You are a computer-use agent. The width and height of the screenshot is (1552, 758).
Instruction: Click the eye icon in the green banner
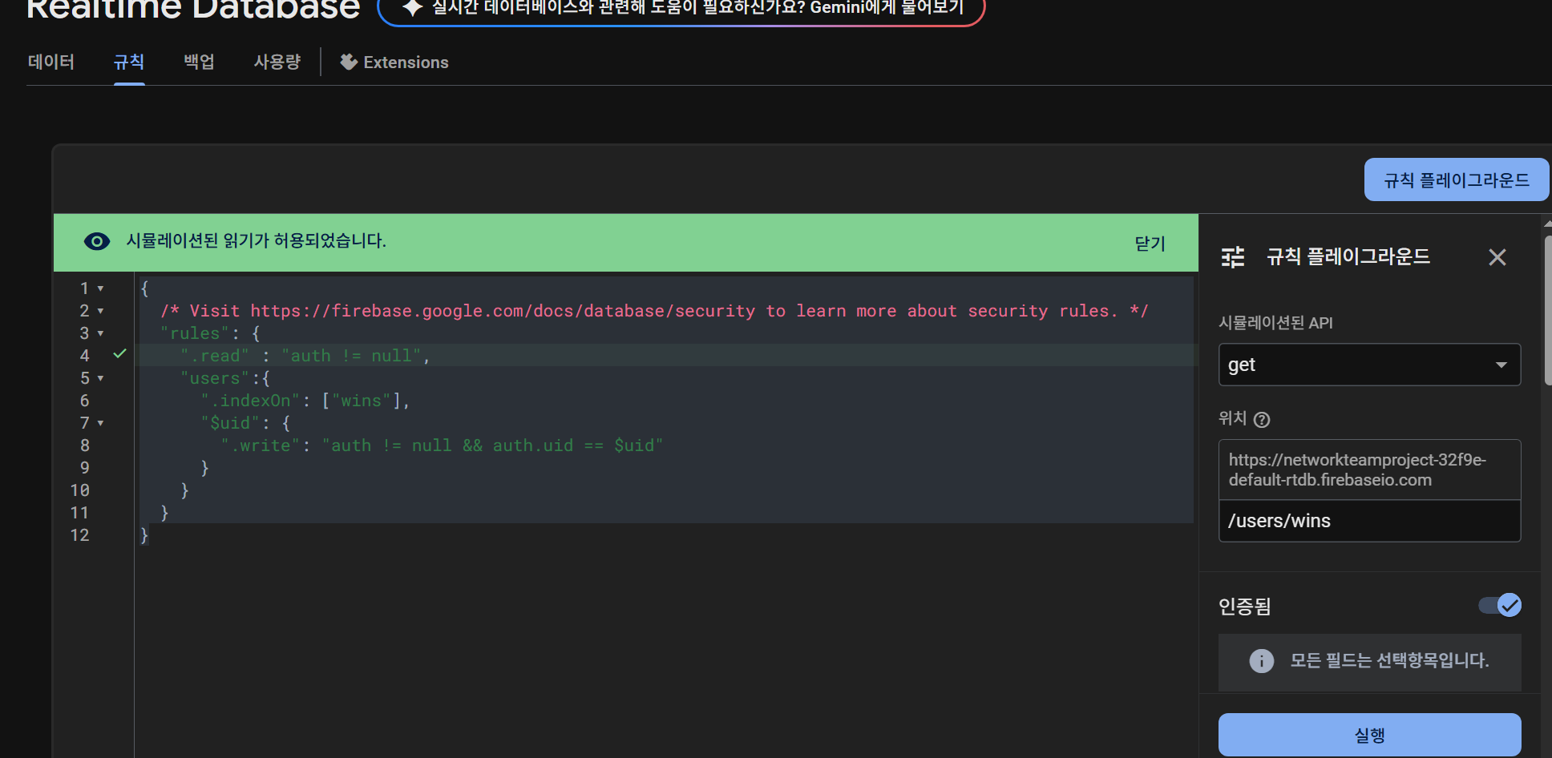97,241
